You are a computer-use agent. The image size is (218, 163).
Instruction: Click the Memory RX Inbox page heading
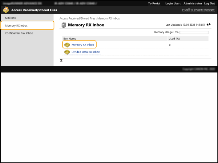pyautogui.click(x=86, y=25)
